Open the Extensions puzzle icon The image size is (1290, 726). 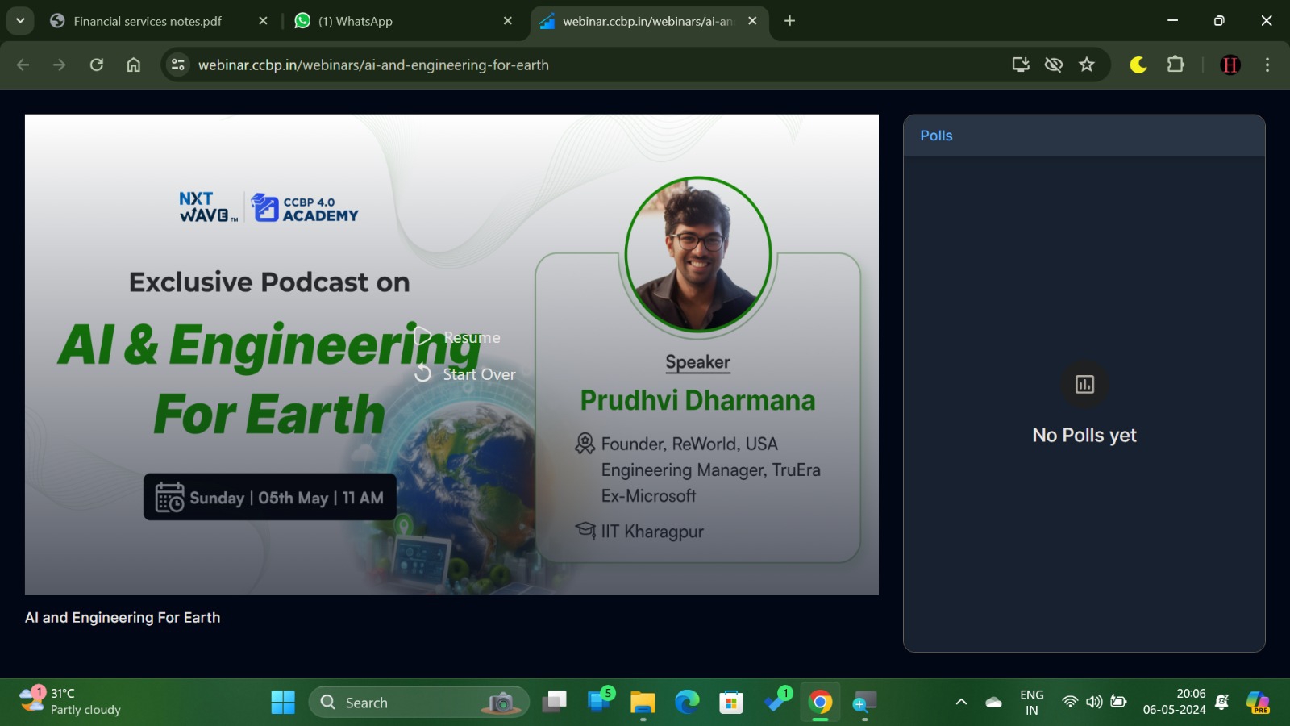[x=1176, y=65]
